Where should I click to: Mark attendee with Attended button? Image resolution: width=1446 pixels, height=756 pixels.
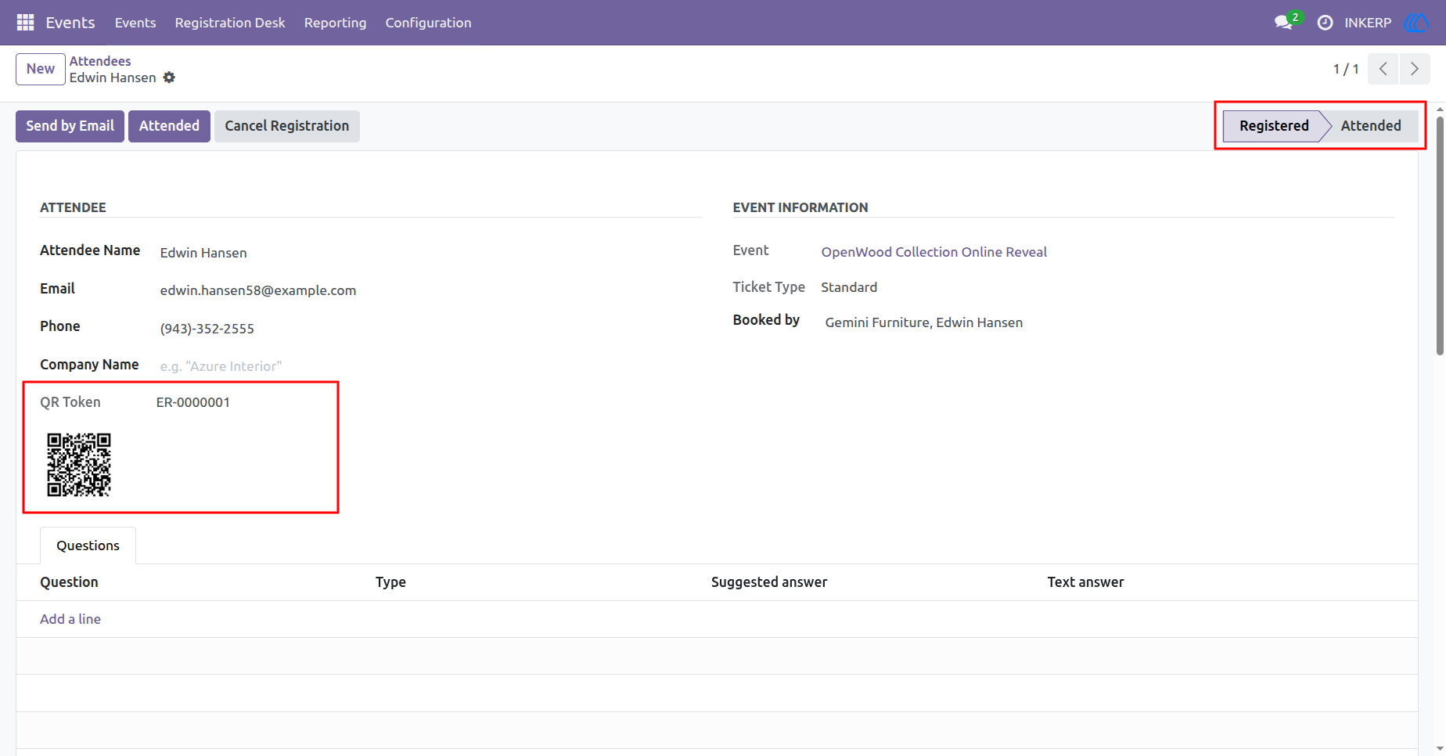169,126
